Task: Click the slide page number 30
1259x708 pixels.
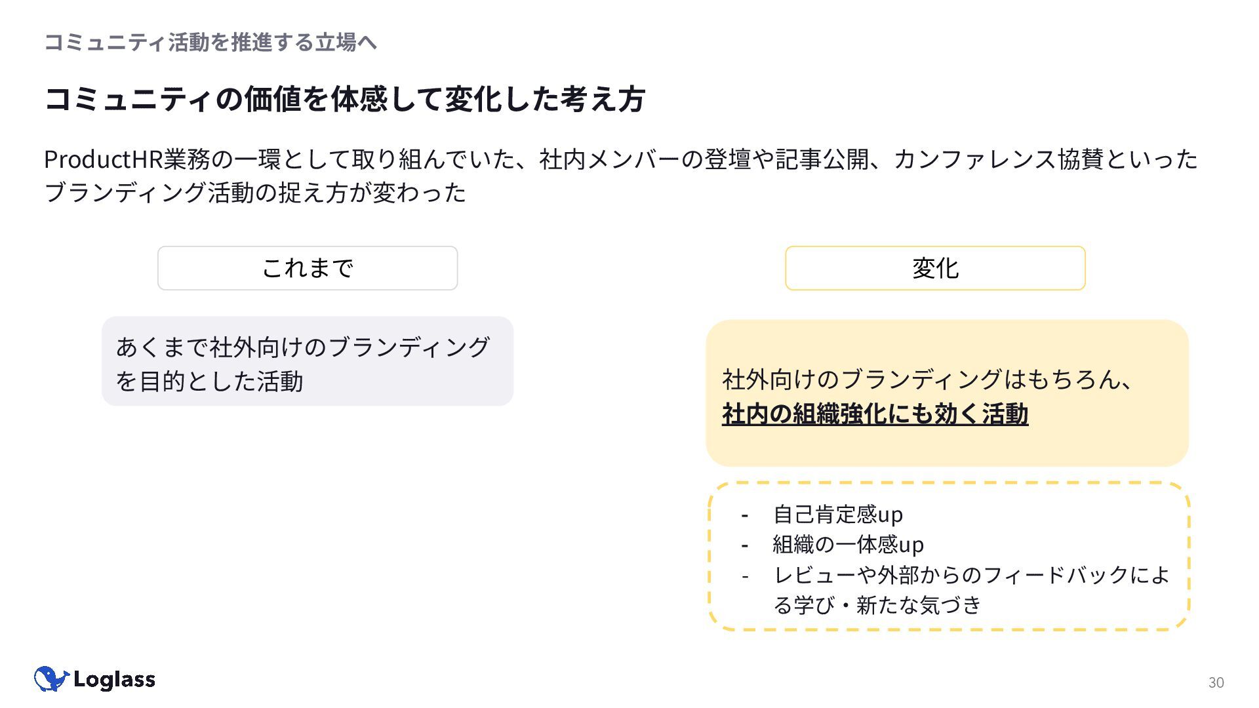Action: pyautogui.click(x=1216, y=682)
